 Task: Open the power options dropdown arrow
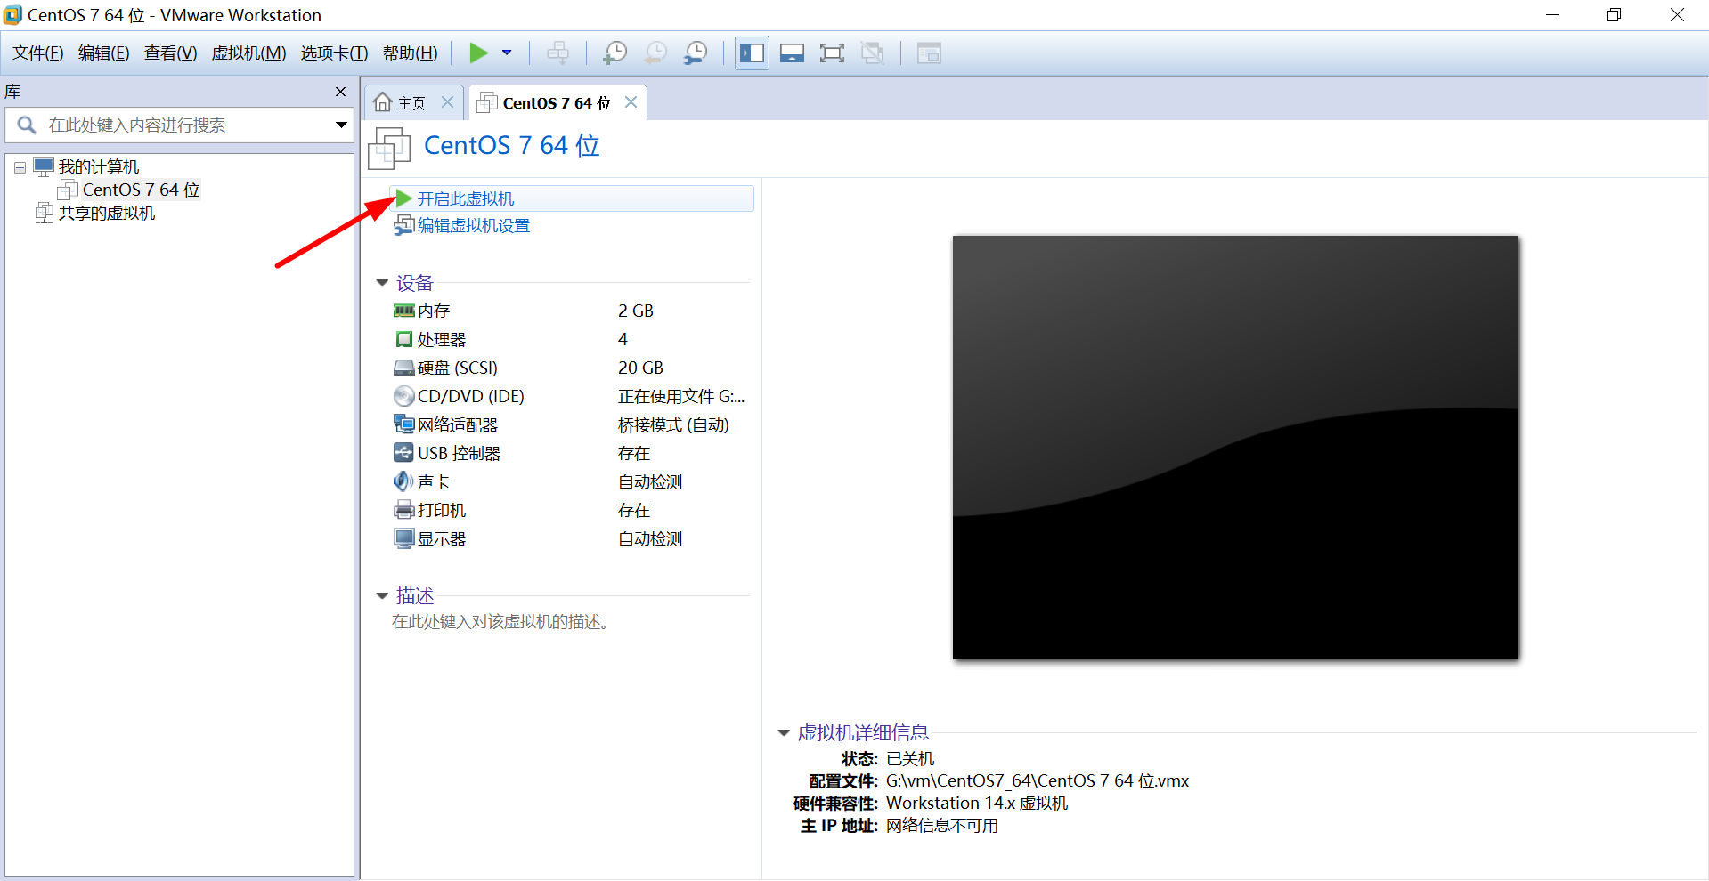(x=507, y=53)
